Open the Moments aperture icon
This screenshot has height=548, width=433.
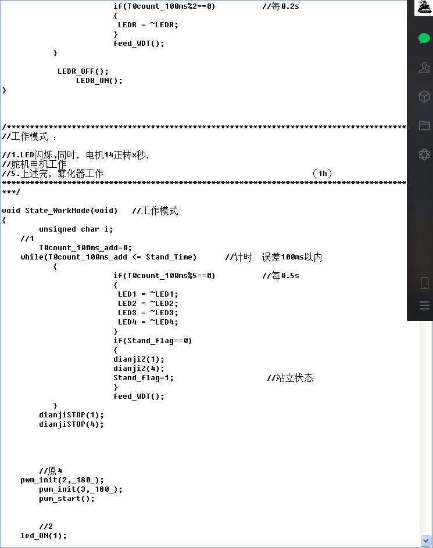coord(424,154)
